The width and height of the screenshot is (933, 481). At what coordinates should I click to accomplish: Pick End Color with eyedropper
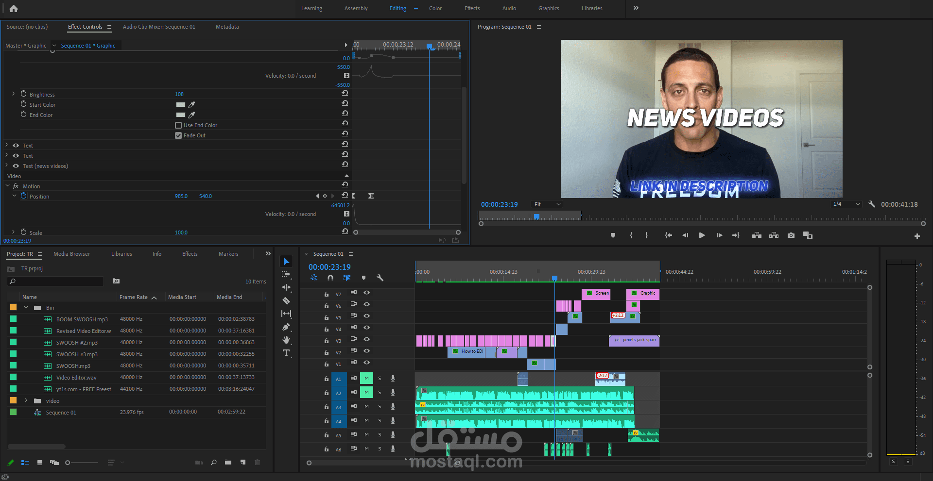[191, 115]
